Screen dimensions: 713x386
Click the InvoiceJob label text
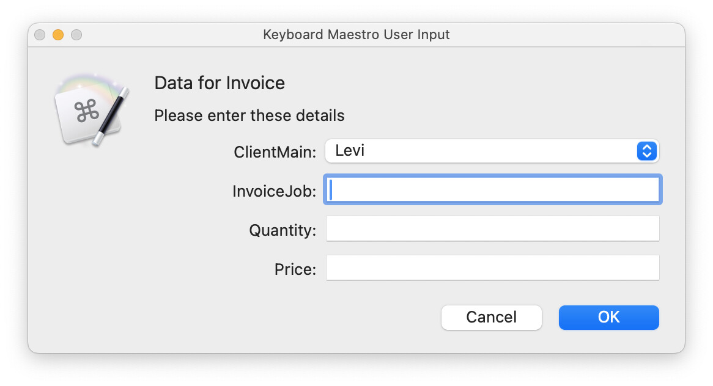pos(274,191)
